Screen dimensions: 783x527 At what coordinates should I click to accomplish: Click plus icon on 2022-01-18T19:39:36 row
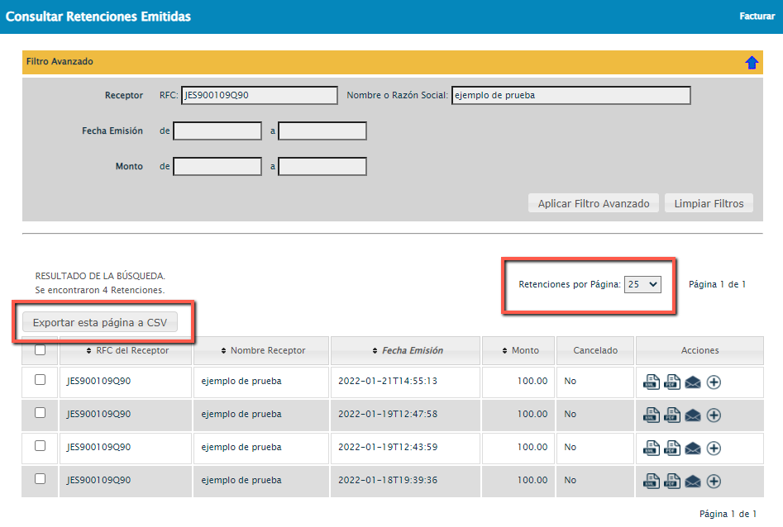click(x=714, y=481)
